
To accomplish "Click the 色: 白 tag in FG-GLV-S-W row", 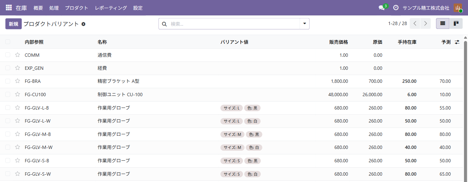I will [x=252, y=174].
